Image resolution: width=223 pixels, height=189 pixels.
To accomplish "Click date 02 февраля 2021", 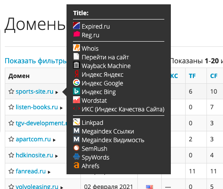I will 108,186.
